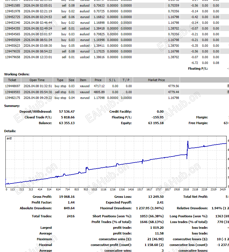
Task: Select Gross Profit value 19 068.16
Action: pos(67,197)
